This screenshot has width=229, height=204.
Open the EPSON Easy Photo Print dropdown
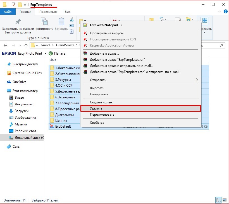pos(46,54)
